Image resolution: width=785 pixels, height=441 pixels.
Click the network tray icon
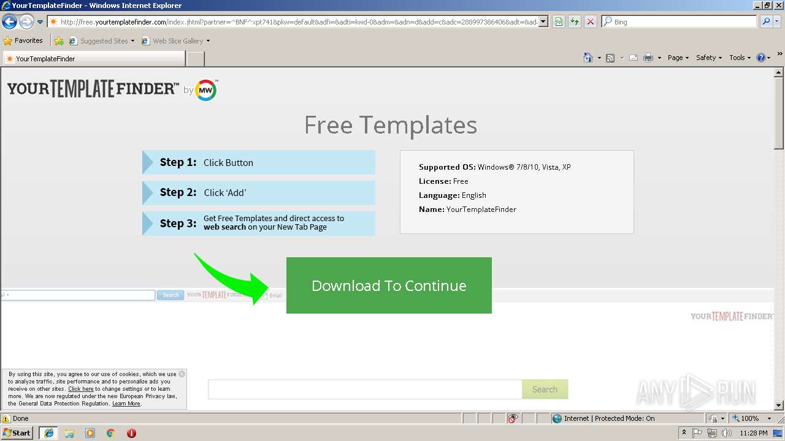pos(712,433)
